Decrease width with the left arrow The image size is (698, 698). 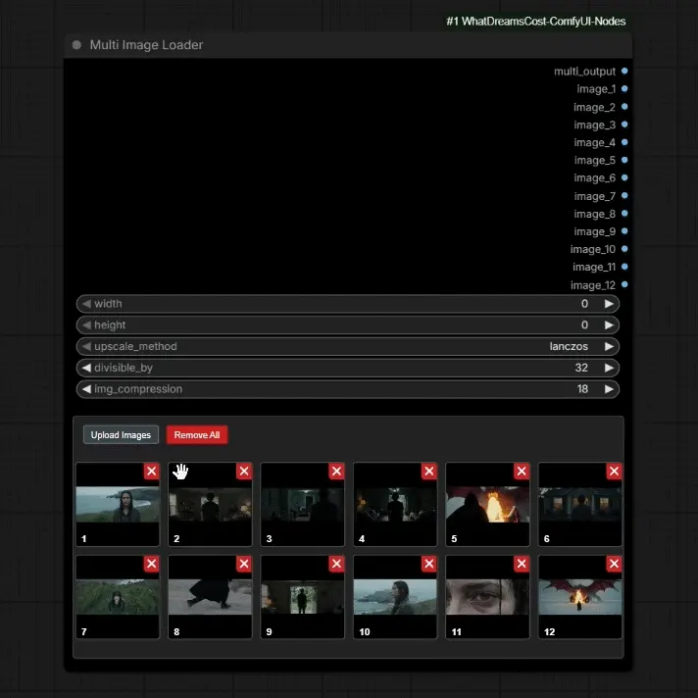coord(86,304)
